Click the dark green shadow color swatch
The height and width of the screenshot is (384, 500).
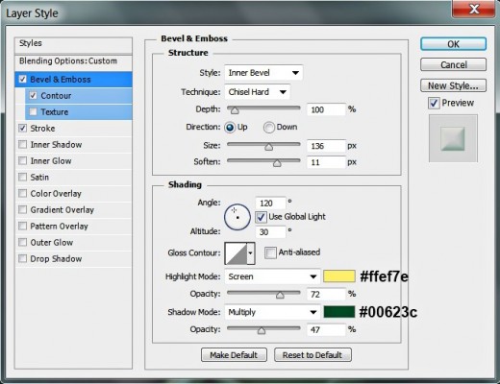tap(339, 312)
